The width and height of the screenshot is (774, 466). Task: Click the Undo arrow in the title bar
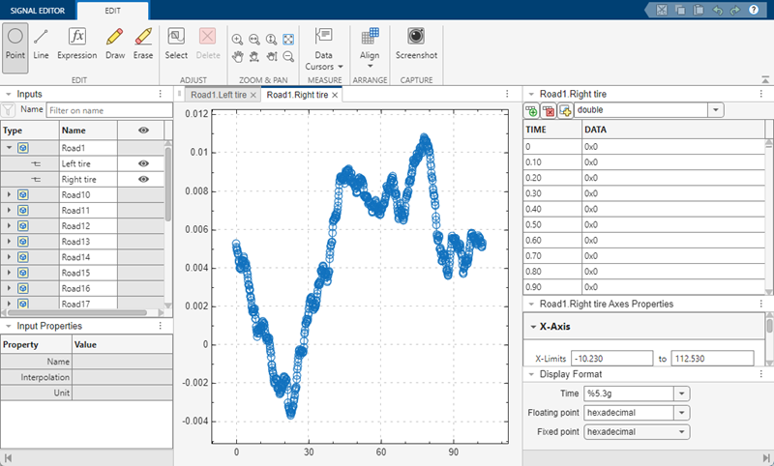717,10
